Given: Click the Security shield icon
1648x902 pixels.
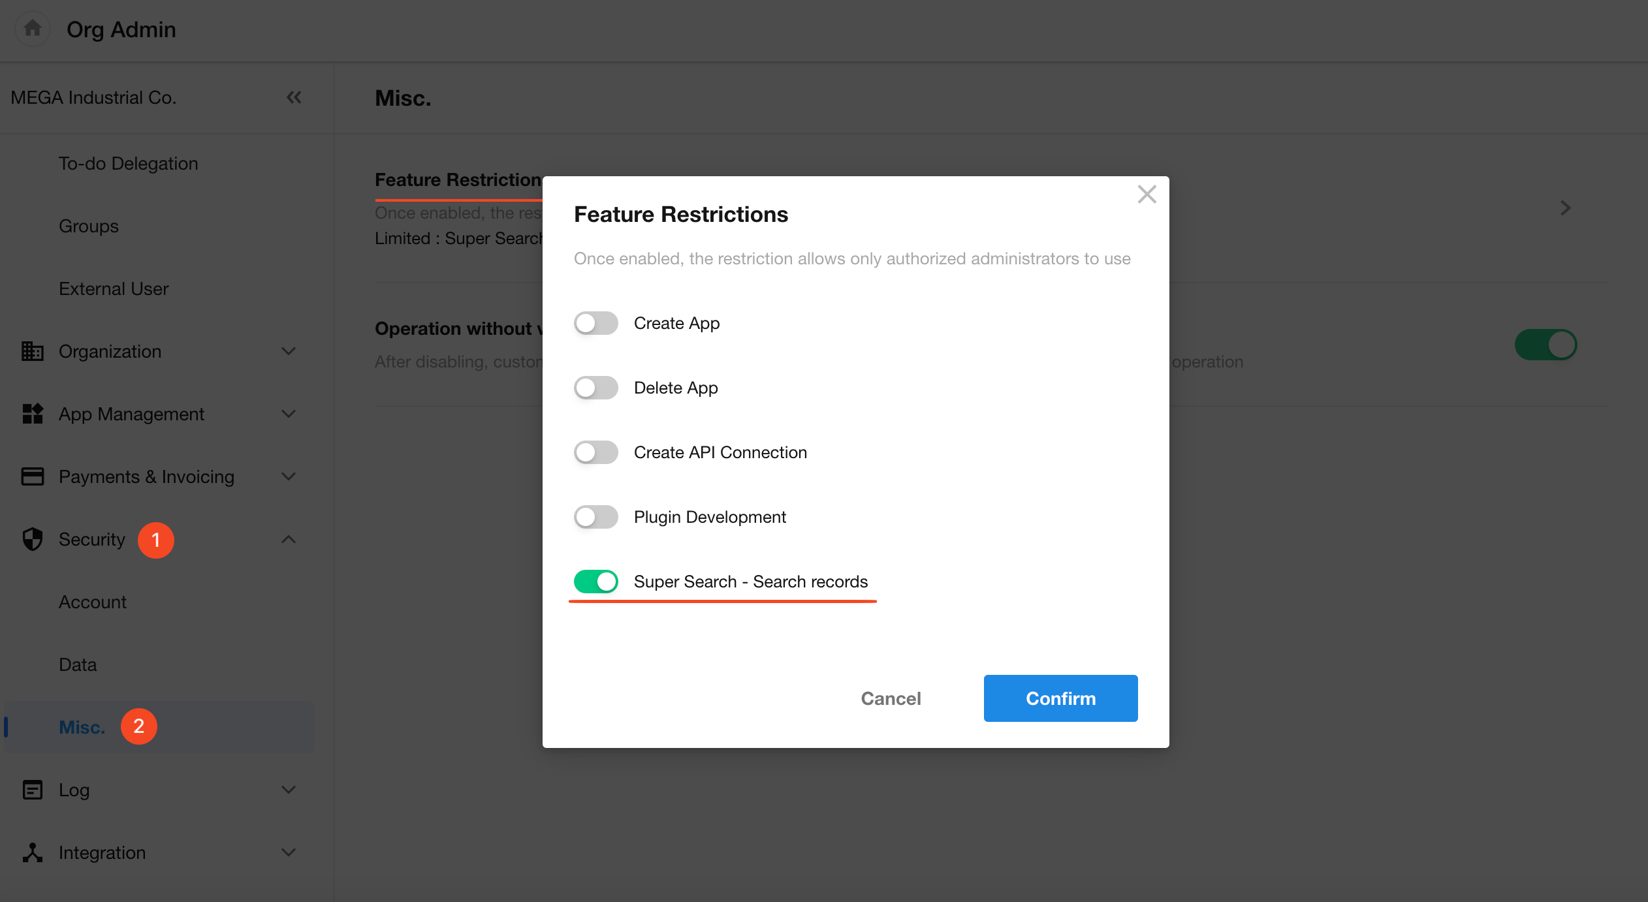Looking at the screenshot, I should pos(32,539).
